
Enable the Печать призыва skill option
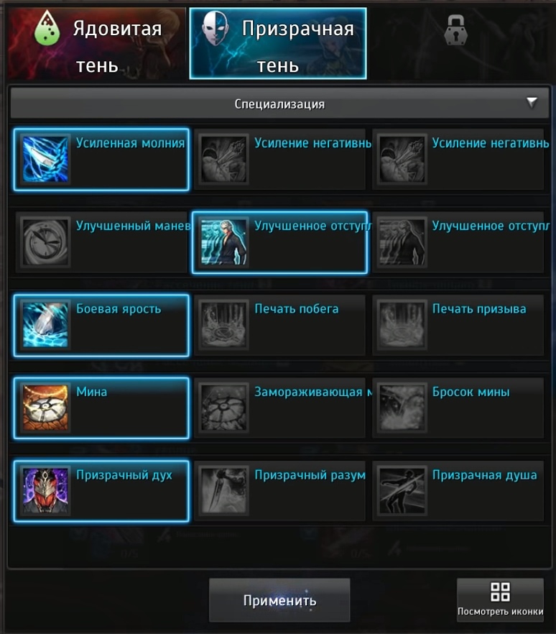point(458,325)
